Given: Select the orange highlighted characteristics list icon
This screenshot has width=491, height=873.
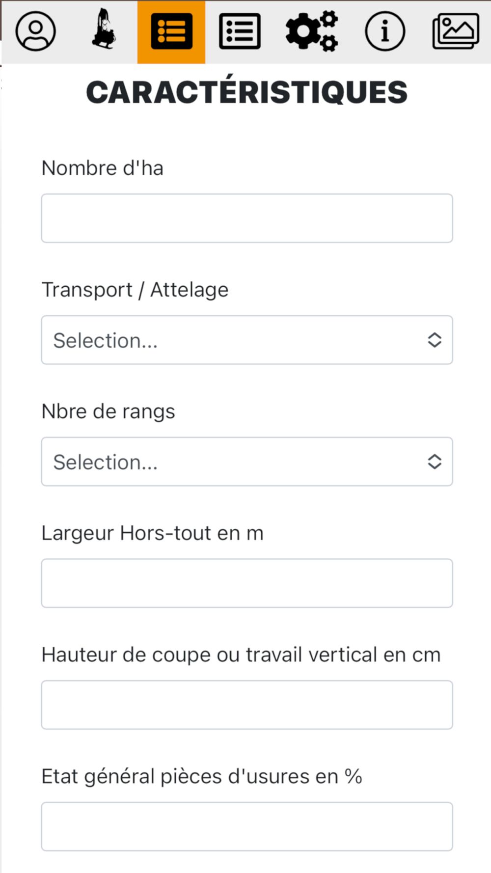Looking at the screenshot, I should 171,32.
